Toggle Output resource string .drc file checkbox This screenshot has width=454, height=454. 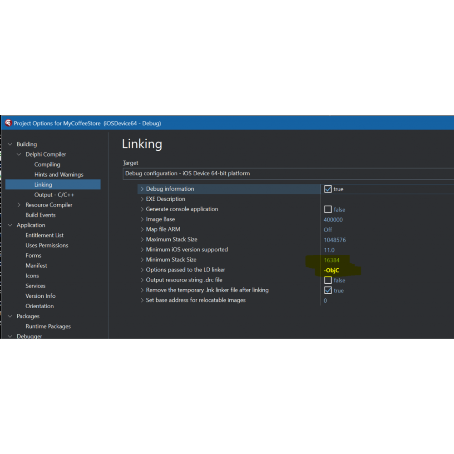[328, 280]
